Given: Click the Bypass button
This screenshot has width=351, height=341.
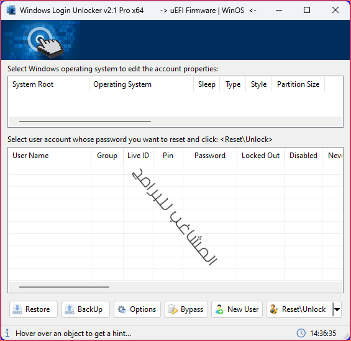Looking at the screenshot, I should pyautogui.click(x=186, y=309).
